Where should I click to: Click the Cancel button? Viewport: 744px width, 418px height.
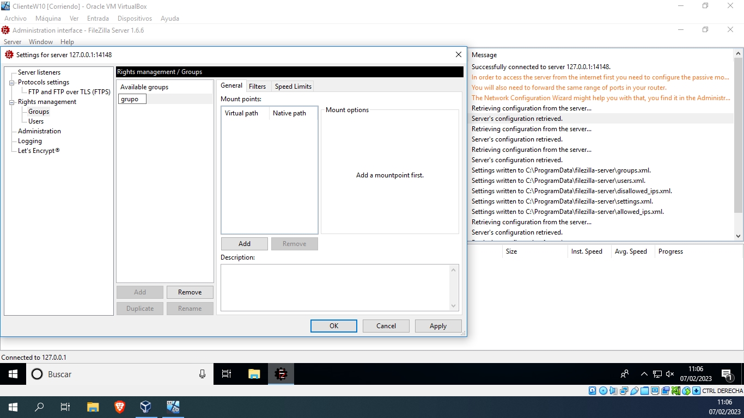[x=386, y=326]
